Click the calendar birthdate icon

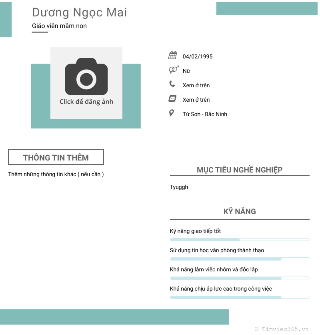(x=172, y=56)
